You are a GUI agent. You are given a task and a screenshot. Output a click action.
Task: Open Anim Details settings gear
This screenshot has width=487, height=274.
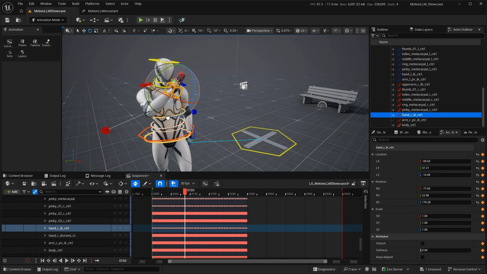[482, 140]
